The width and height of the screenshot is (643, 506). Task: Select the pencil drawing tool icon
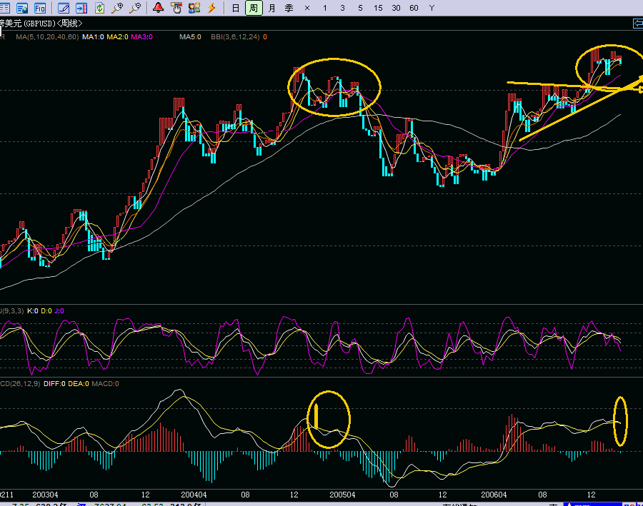coord(64,8)
